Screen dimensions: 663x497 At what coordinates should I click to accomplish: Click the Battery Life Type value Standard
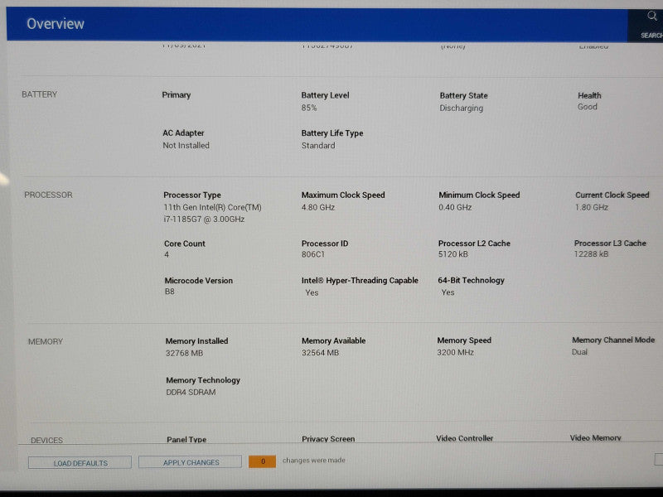[318, 146]
